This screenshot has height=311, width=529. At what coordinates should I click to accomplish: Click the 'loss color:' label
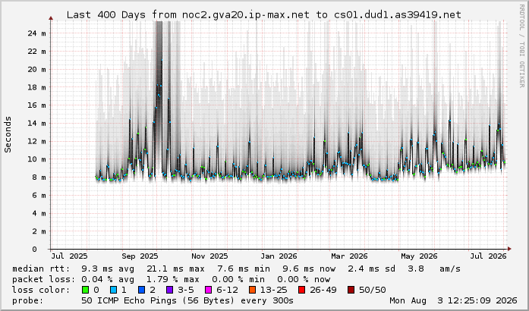coord(41,290)
